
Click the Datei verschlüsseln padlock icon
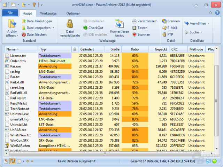[x=70, y=24]
